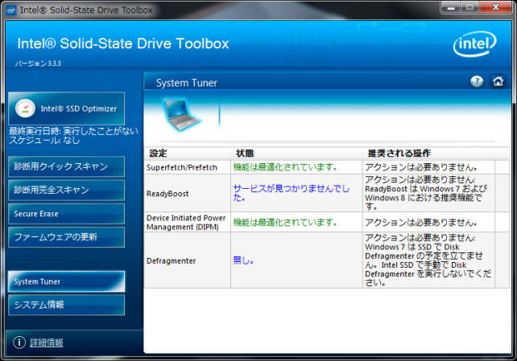Select the Device Initiated Power Management row
This screenshot has width=517, height=361.
click(327, 222)
